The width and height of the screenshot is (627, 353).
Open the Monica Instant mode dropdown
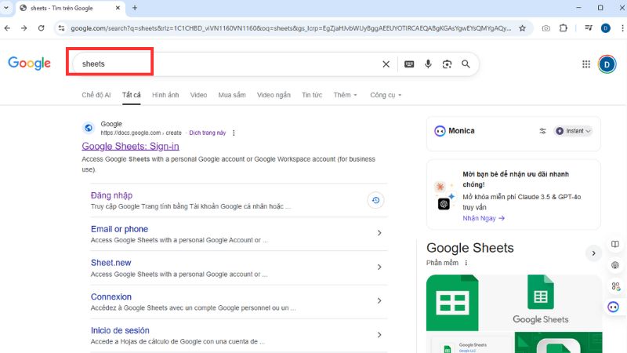tap(574, 131)
